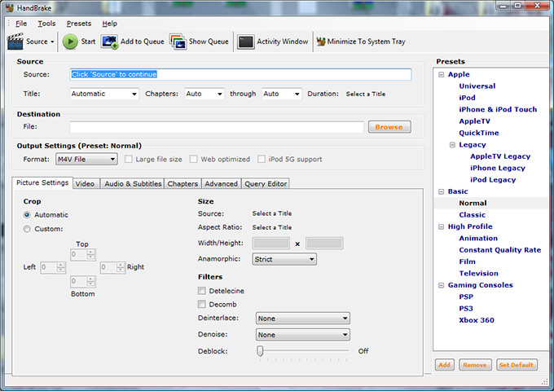Click the Deblock slider handle
This screenshot has height=391, width=554.
260,350
